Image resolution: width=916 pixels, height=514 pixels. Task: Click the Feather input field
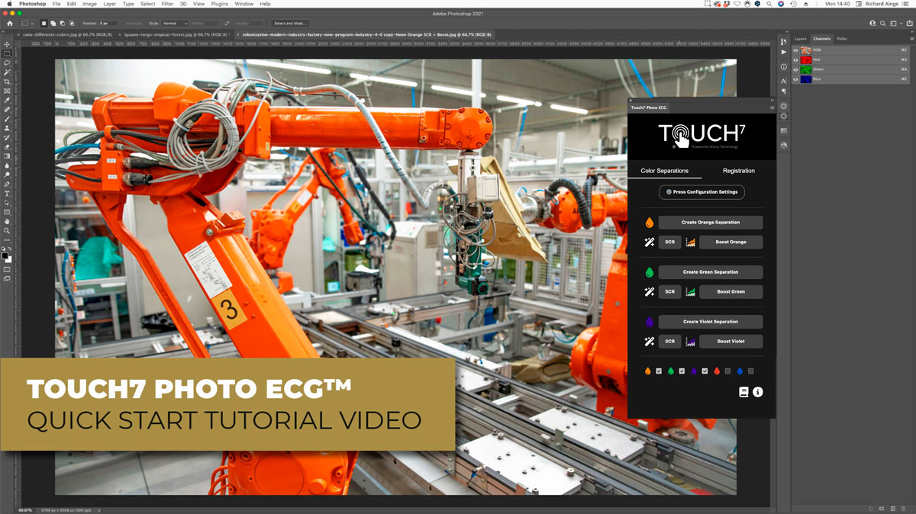pos(108,24)
